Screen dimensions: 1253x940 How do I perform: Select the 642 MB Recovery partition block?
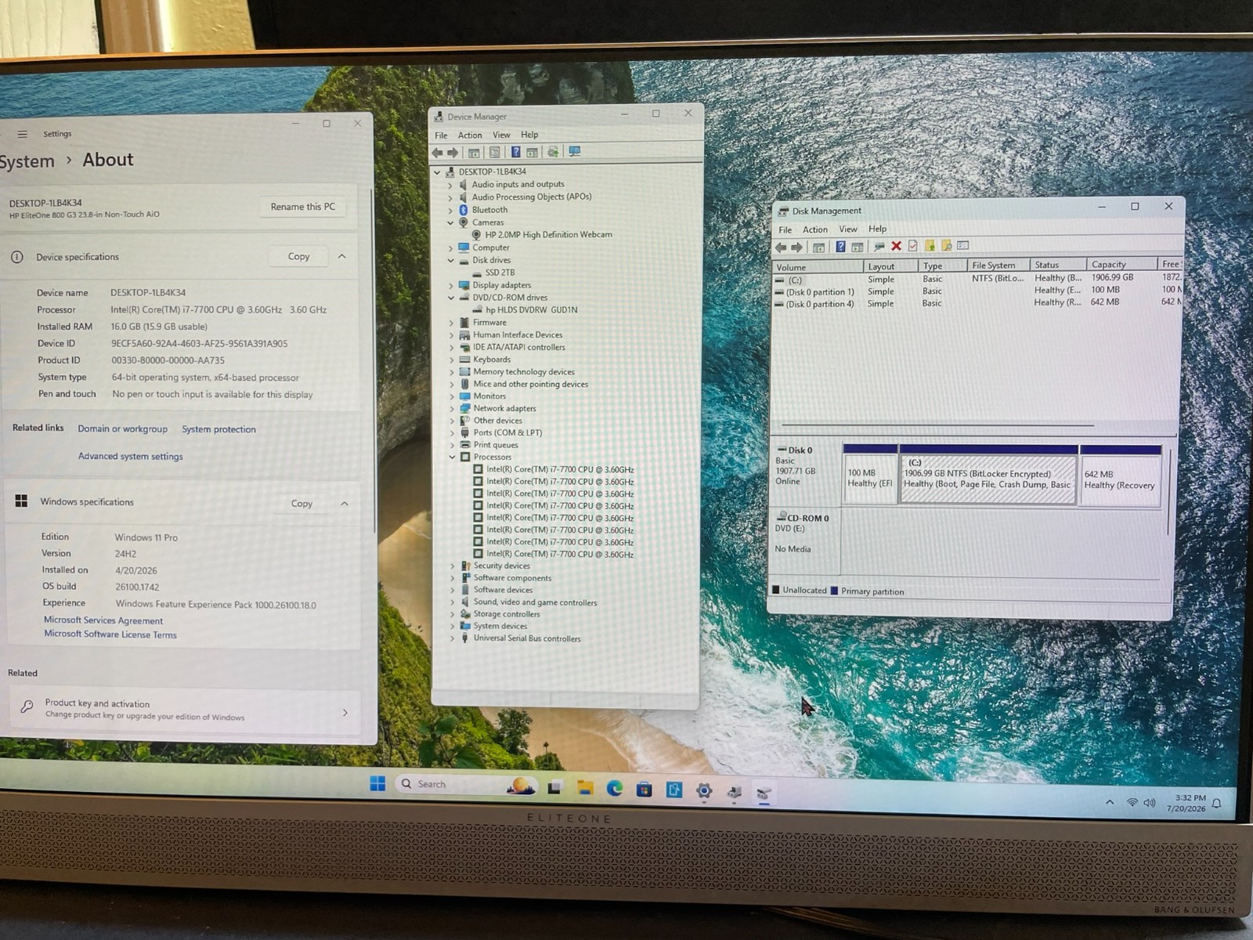click(1120, 475)
